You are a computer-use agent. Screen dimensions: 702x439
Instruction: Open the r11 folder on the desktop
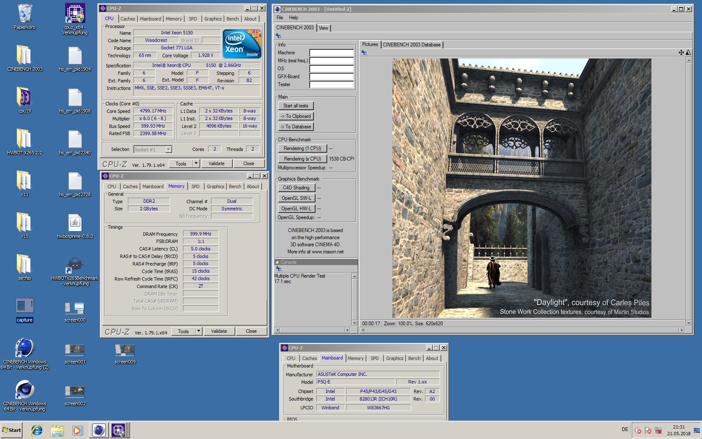(x=25, y=184)
